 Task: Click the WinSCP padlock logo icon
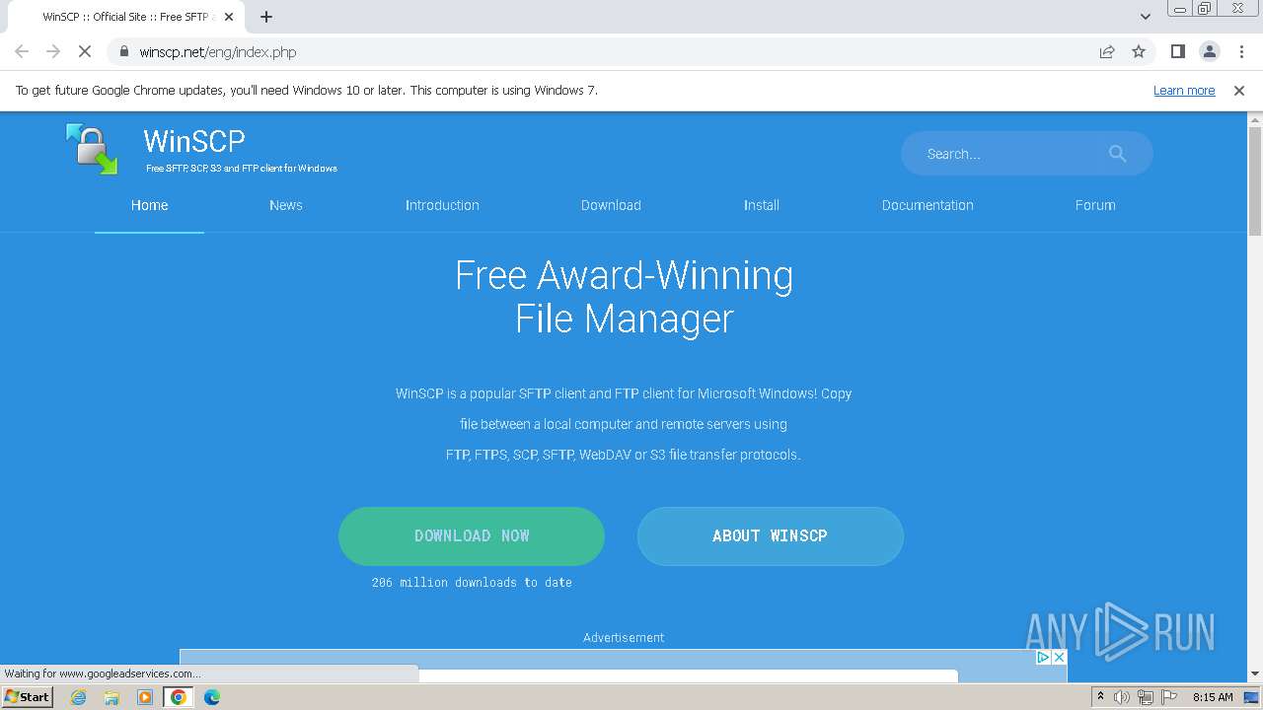(x=92, y=149)
